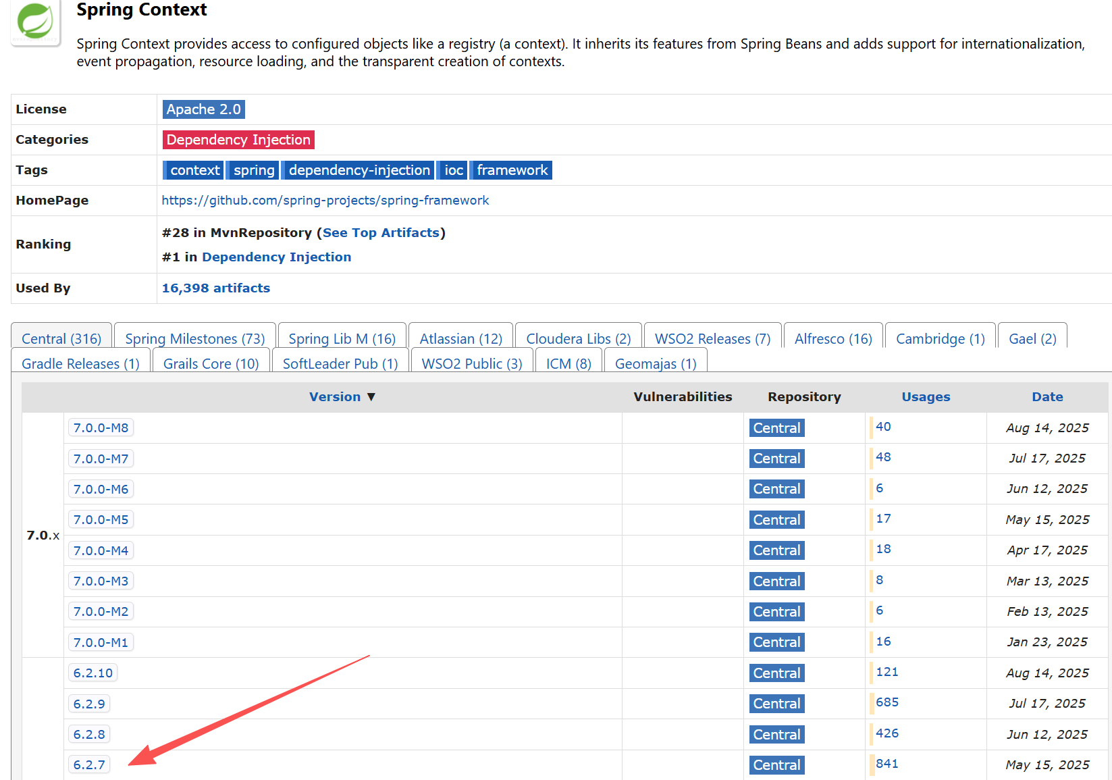Open the 16,398 artifacts link

(x=216, y=288)
